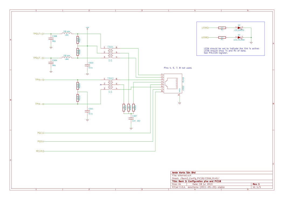Click the note 'Pins 4, 5, 7, 8 not used'
The height and width of the screenshot is (200, 284).
tap(178, 68)
